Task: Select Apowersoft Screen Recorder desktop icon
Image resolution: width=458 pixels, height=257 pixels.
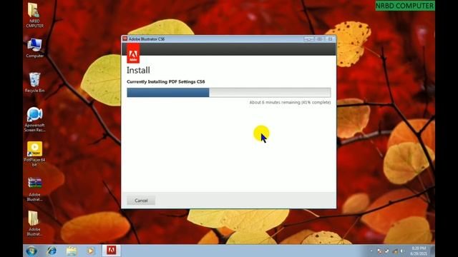Action: (x=34, y=119)
